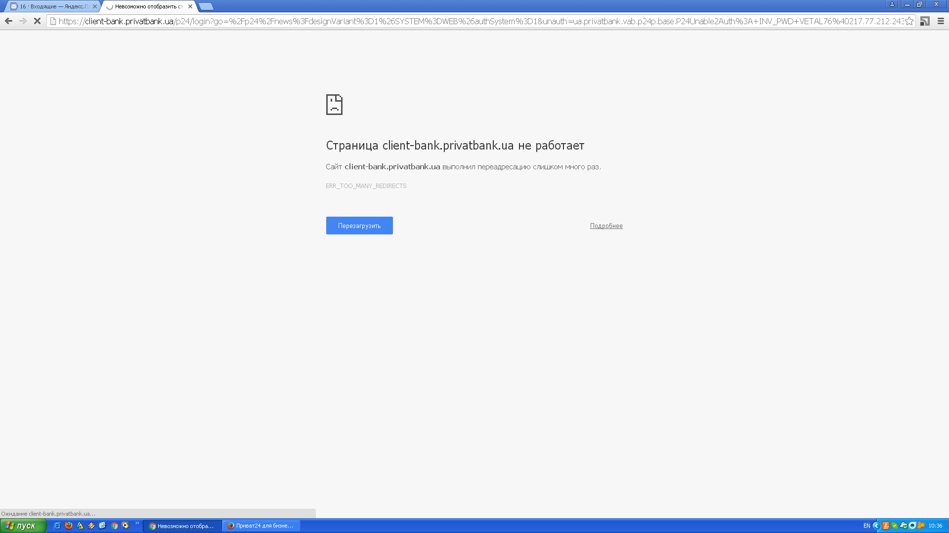Activate Chrome 'Невозможно отобра...' taskbar button
This screenshot has height=533, width=949.
pos(182,526)
